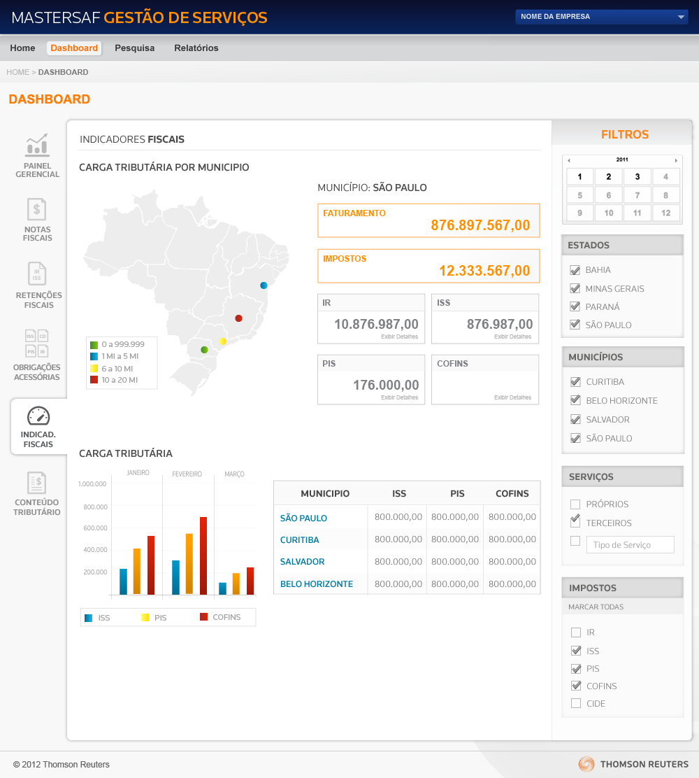Select month 12 in the calendar

tap(666, 213)
